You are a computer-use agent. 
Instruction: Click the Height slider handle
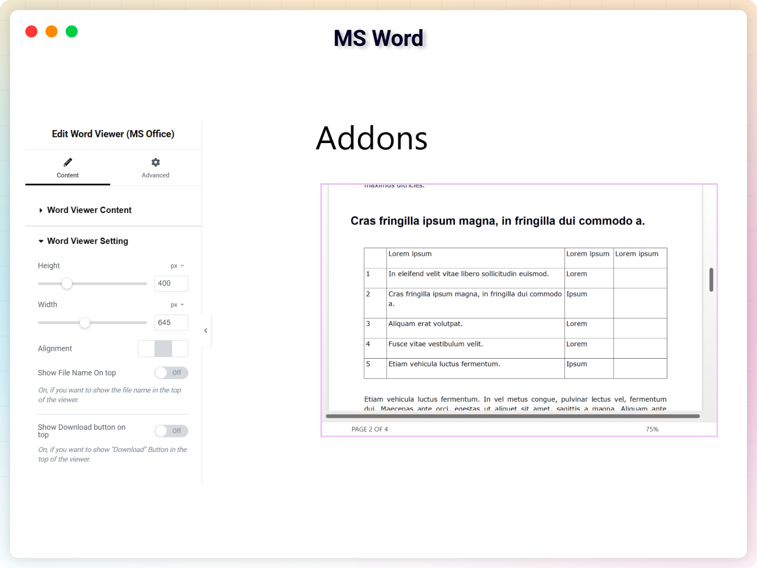(67, 284)
